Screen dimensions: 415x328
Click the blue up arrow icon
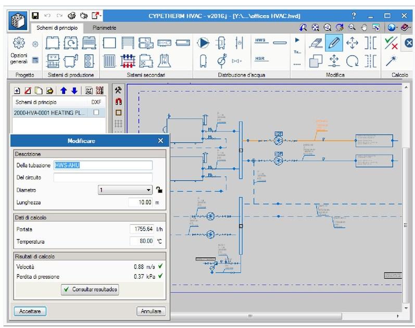pos(65,91)
